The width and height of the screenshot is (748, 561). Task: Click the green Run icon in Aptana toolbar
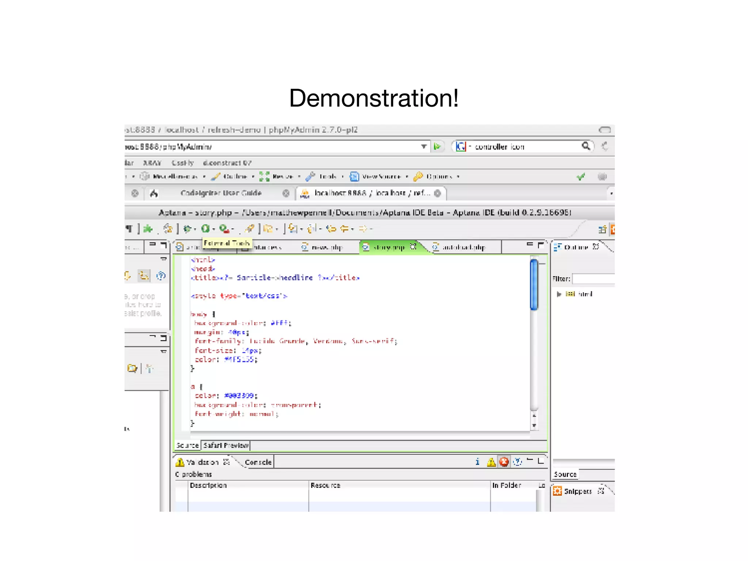click(205, 229)
